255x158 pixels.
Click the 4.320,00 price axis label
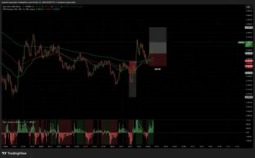click(x=249, y=85)
